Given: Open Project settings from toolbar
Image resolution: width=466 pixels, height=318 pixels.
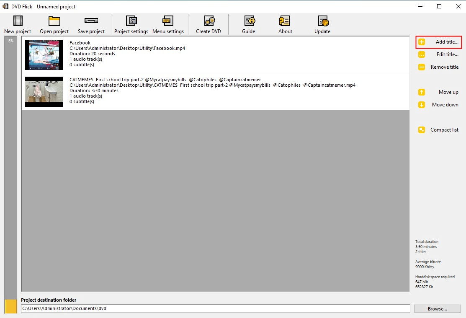Looking at the screenshot, I should coord(131,21).
